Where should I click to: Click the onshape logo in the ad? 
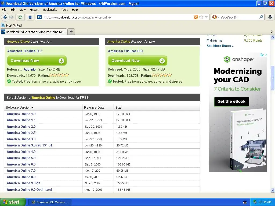(x=239, y=59)
